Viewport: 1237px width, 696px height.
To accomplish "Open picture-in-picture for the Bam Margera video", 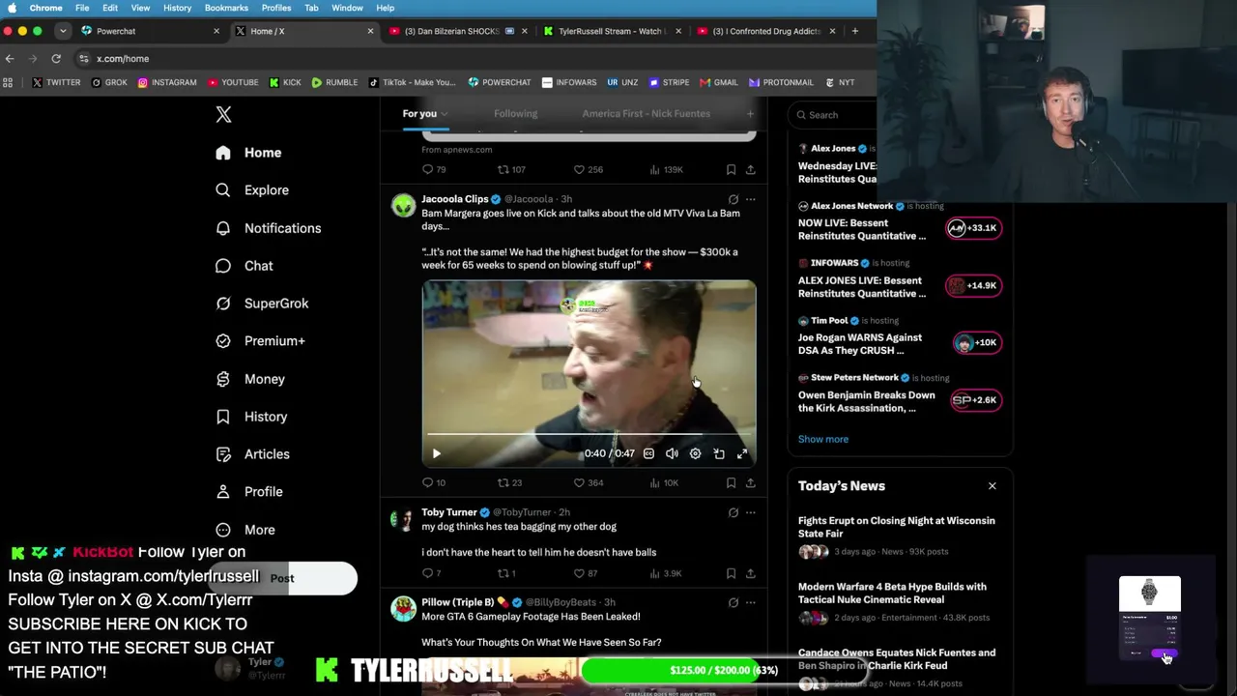I will click(x=719, y=453).
